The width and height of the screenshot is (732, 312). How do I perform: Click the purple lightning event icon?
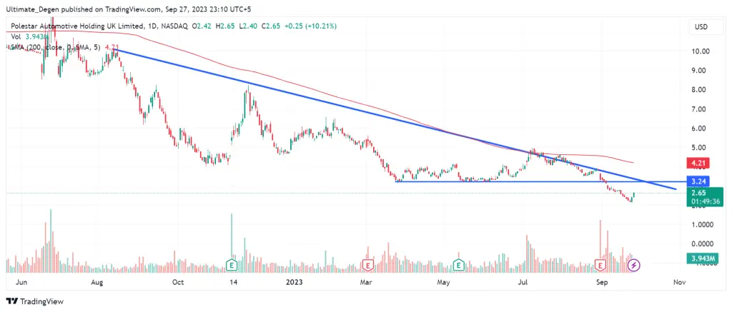(634, 266)
